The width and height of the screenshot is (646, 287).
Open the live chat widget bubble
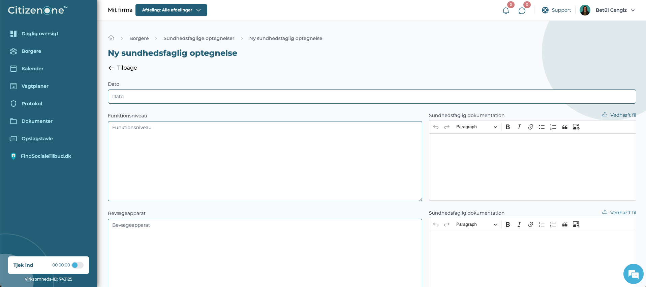point(633,274)
